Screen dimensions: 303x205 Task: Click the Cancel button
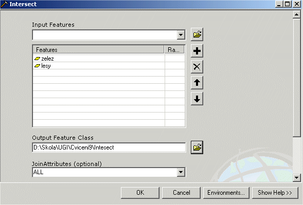pyautogui.click(x=181, y=193)
